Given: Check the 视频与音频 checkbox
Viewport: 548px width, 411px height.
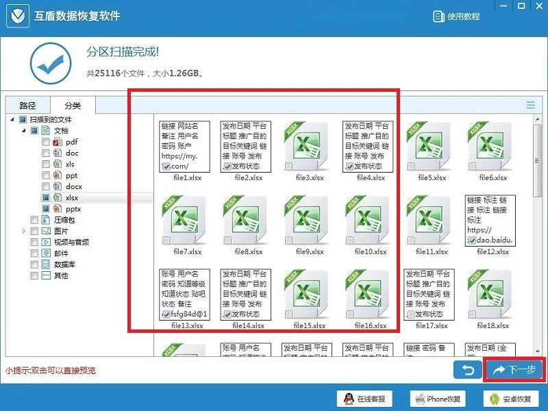Looking at the screenshot, I should pos(34,242).
